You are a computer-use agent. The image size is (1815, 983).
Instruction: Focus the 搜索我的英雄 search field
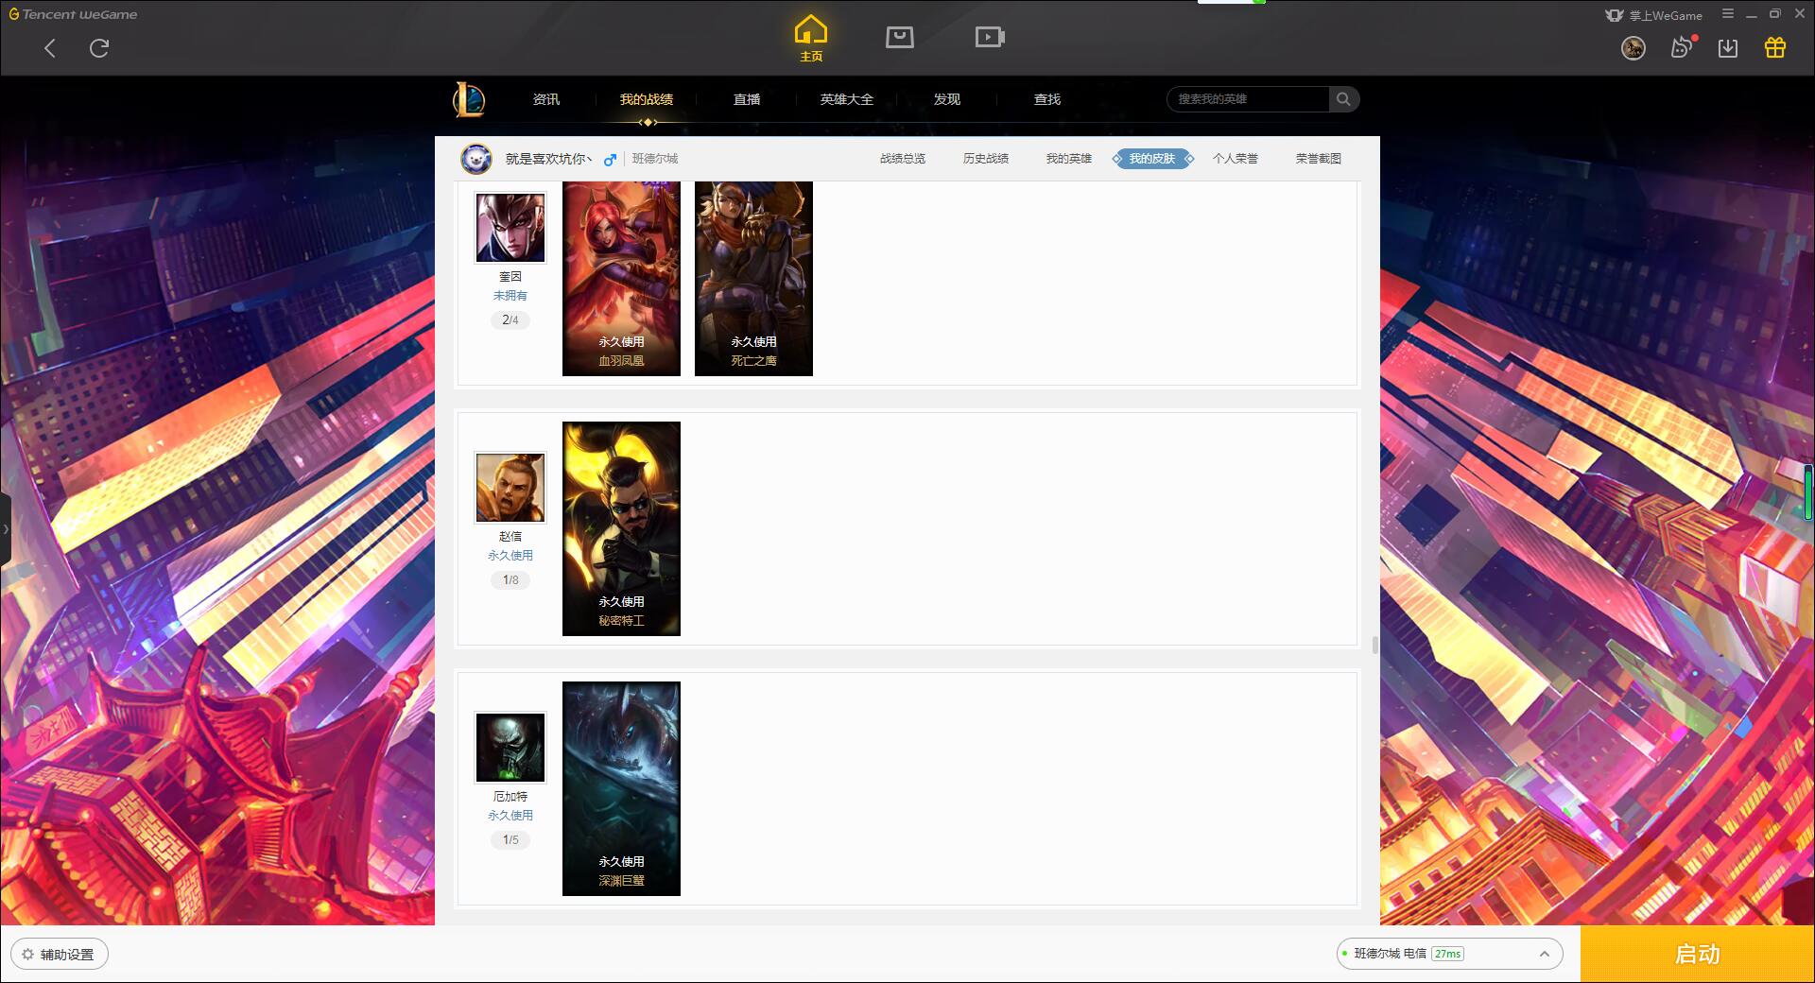(x=1248, y=99)
